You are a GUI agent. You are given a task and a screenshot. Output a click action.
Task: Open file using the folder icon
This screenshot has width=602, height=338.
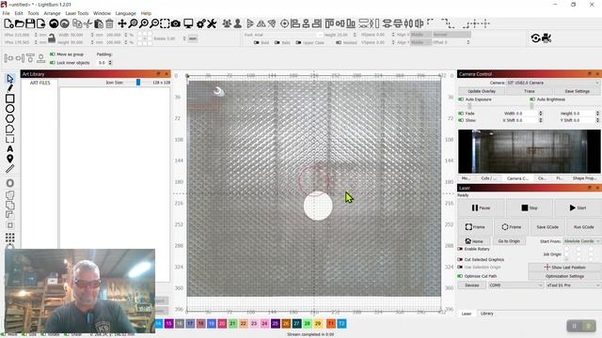tap(19, 23)
